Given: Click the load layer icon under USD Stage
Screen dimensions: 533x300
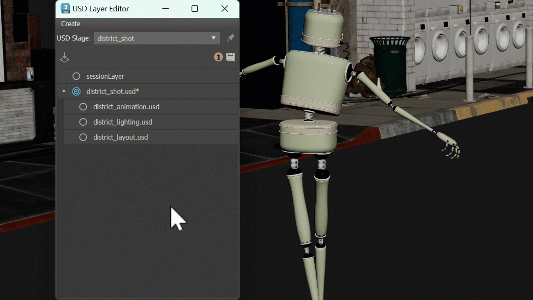Looking at the screenshot, I should [x=65, y=57].
